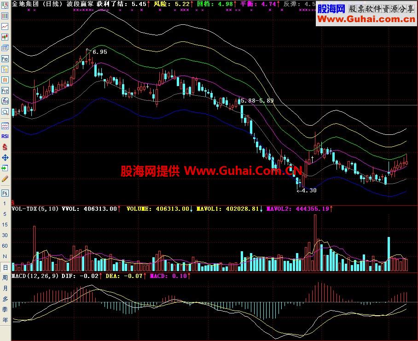This screenshot has height=341, width=418.
Task: Switch to the 5-minute period
Action: 5,214
